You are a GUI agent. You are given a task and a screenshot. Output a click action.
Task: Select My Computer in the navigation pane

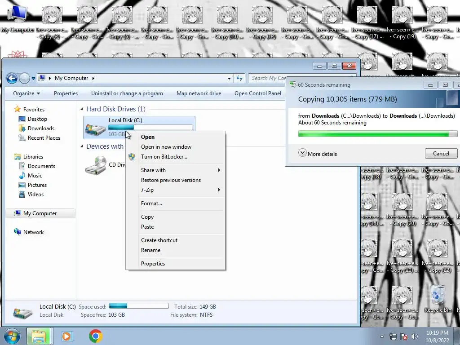40,213
